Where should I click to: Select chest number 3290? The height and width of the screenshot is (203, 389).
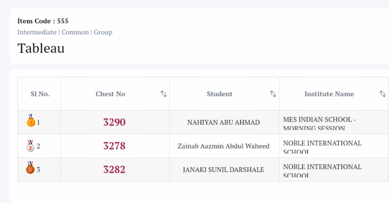coord(114,122)
